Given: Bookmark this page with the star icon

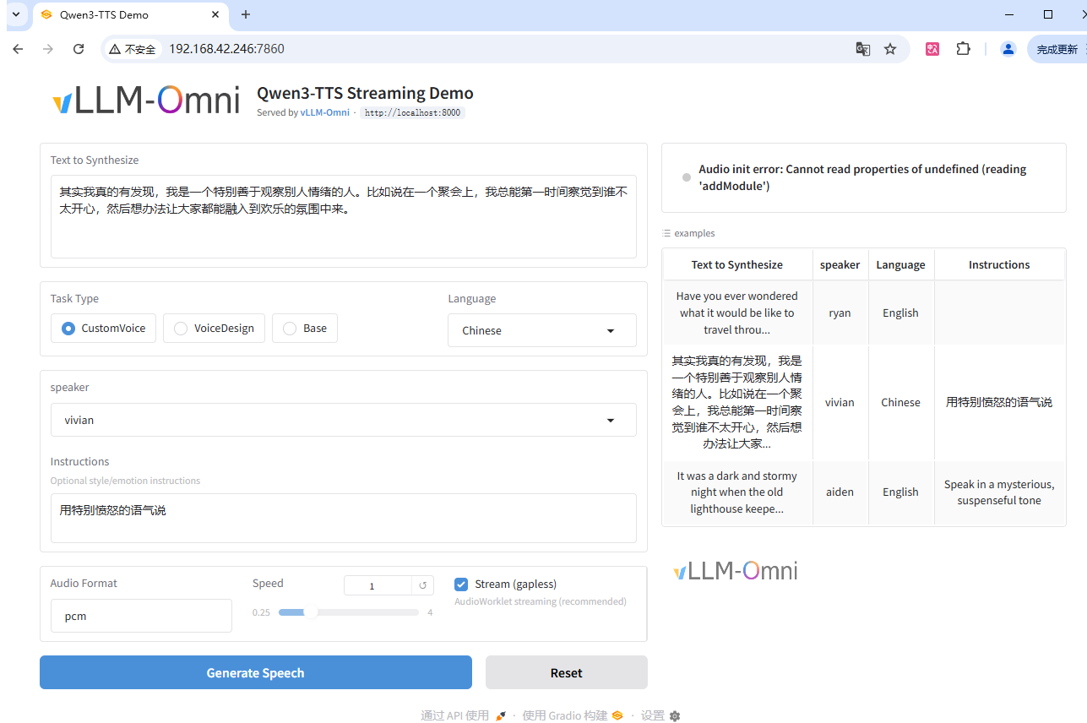Looking at the screenshot, I should pos(890,49).
